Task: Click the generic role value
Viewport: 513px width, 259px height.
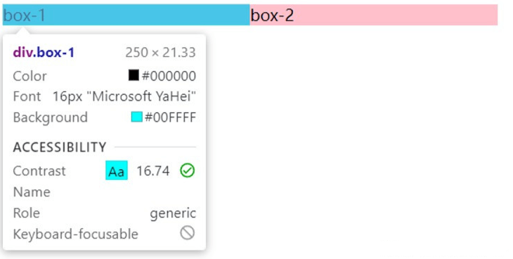Action: [173, 213]
